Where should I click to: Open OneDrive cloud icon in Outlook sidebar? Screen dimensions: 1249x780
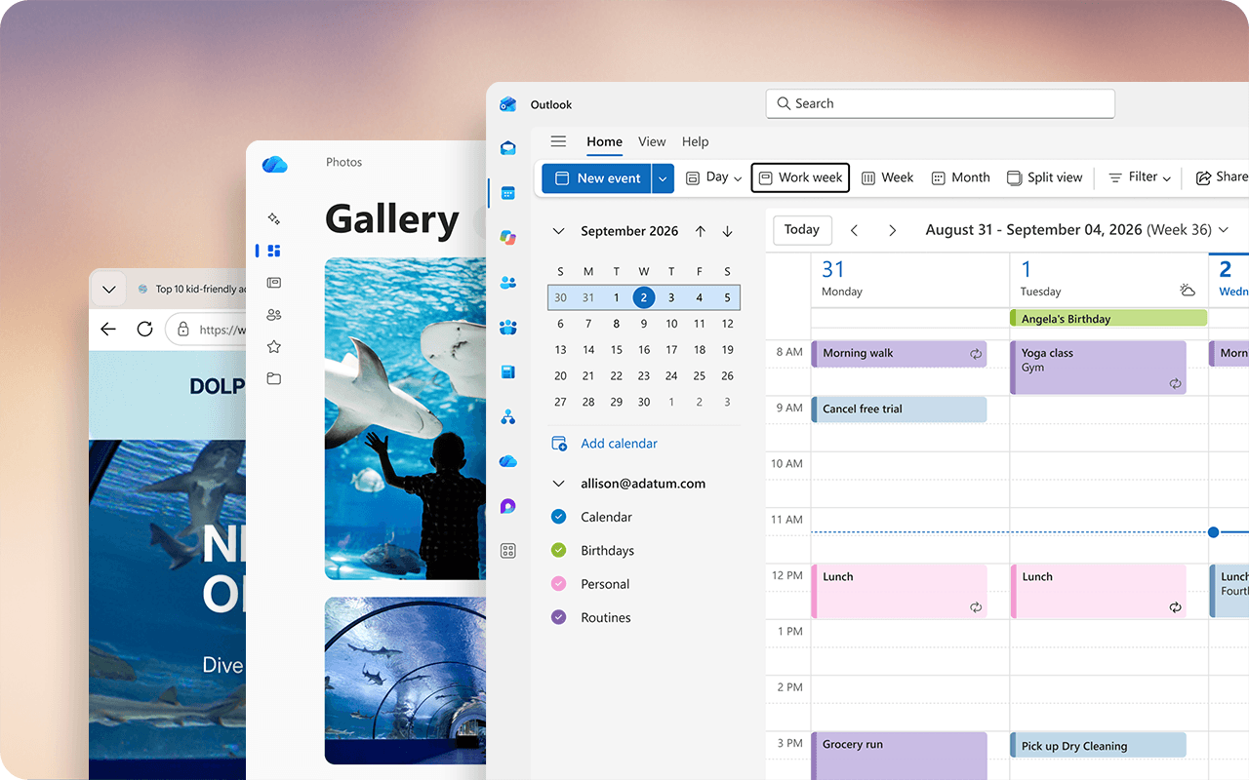pos(507,461)
